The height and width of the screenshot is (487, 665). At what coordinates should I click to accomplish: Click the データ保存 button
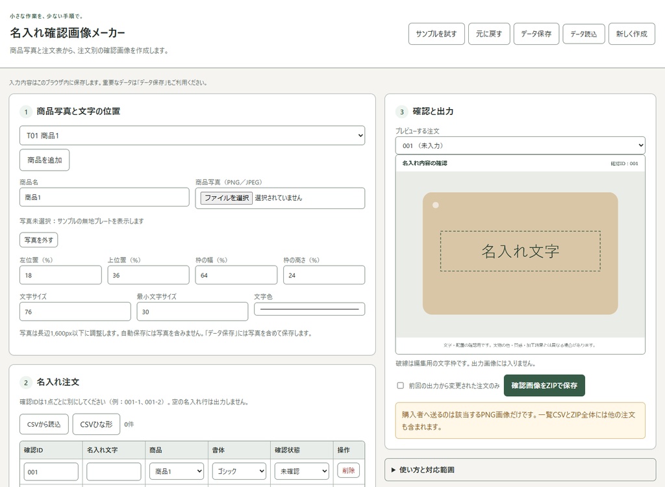(536, 34)
